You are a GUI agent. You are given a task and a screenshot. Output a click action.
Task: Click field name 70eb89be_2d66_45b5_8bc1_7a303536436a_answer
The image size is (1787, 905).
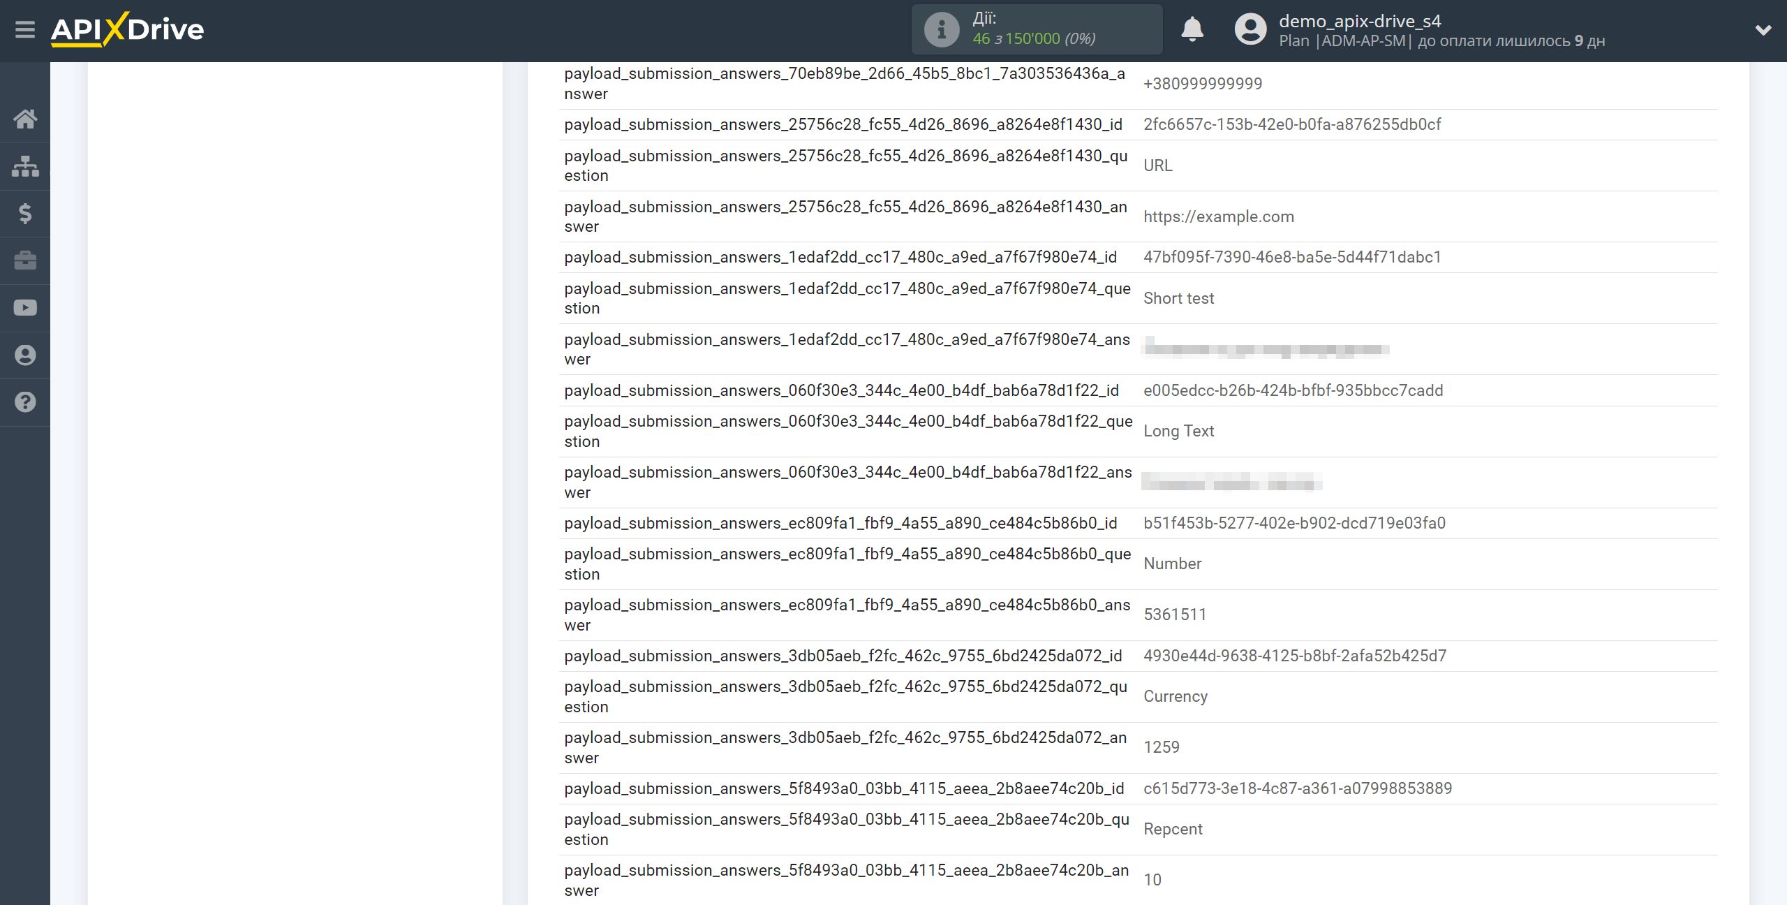tap(845, 84)
